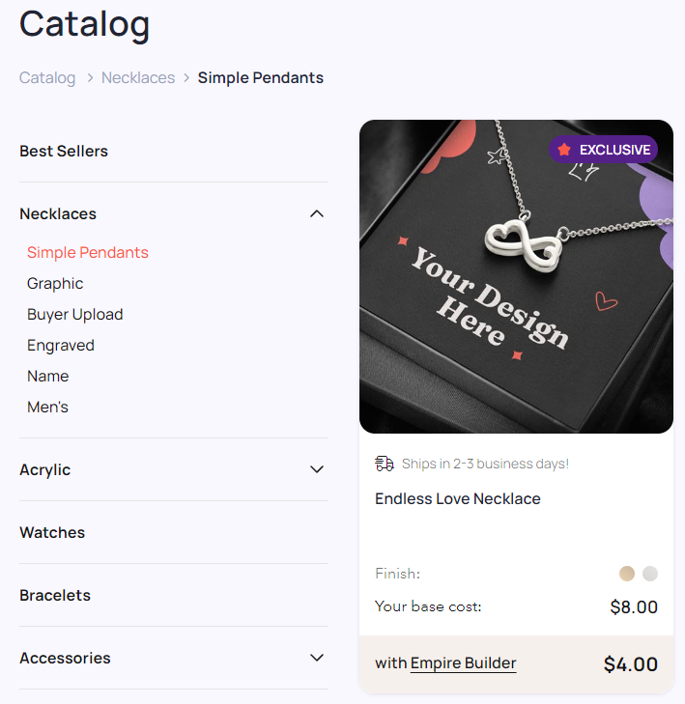Open the Buyer Upload subcategory
The image size is (685, 704).
[x=75, y=314]
